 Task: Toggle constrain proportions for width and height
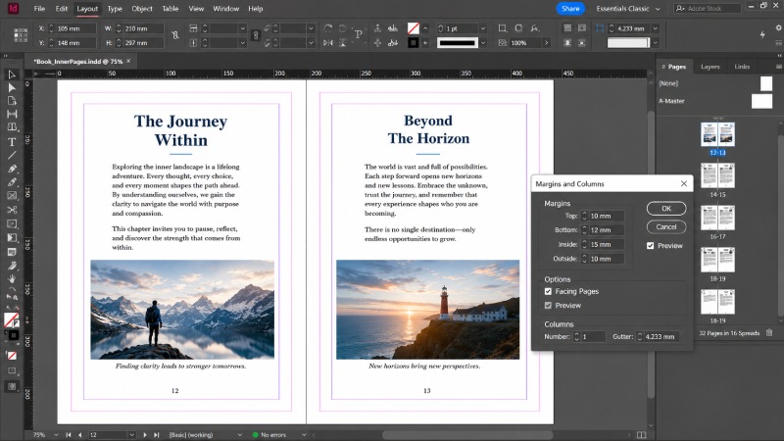[x=175, y=35]
